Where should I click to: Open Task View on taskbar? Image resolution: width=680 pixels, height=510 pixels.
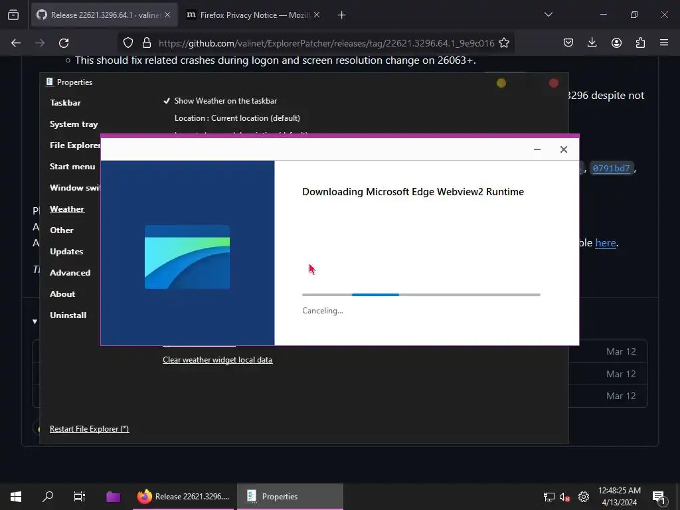pyautogui.click(x=80, y=497)
